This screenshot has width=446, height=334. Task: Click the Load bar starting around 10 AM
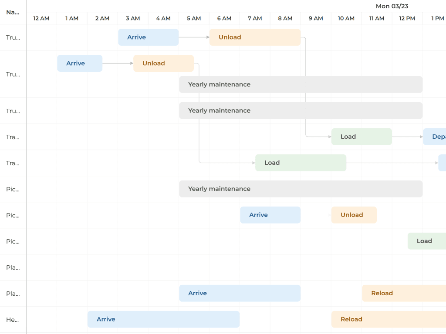361,137
